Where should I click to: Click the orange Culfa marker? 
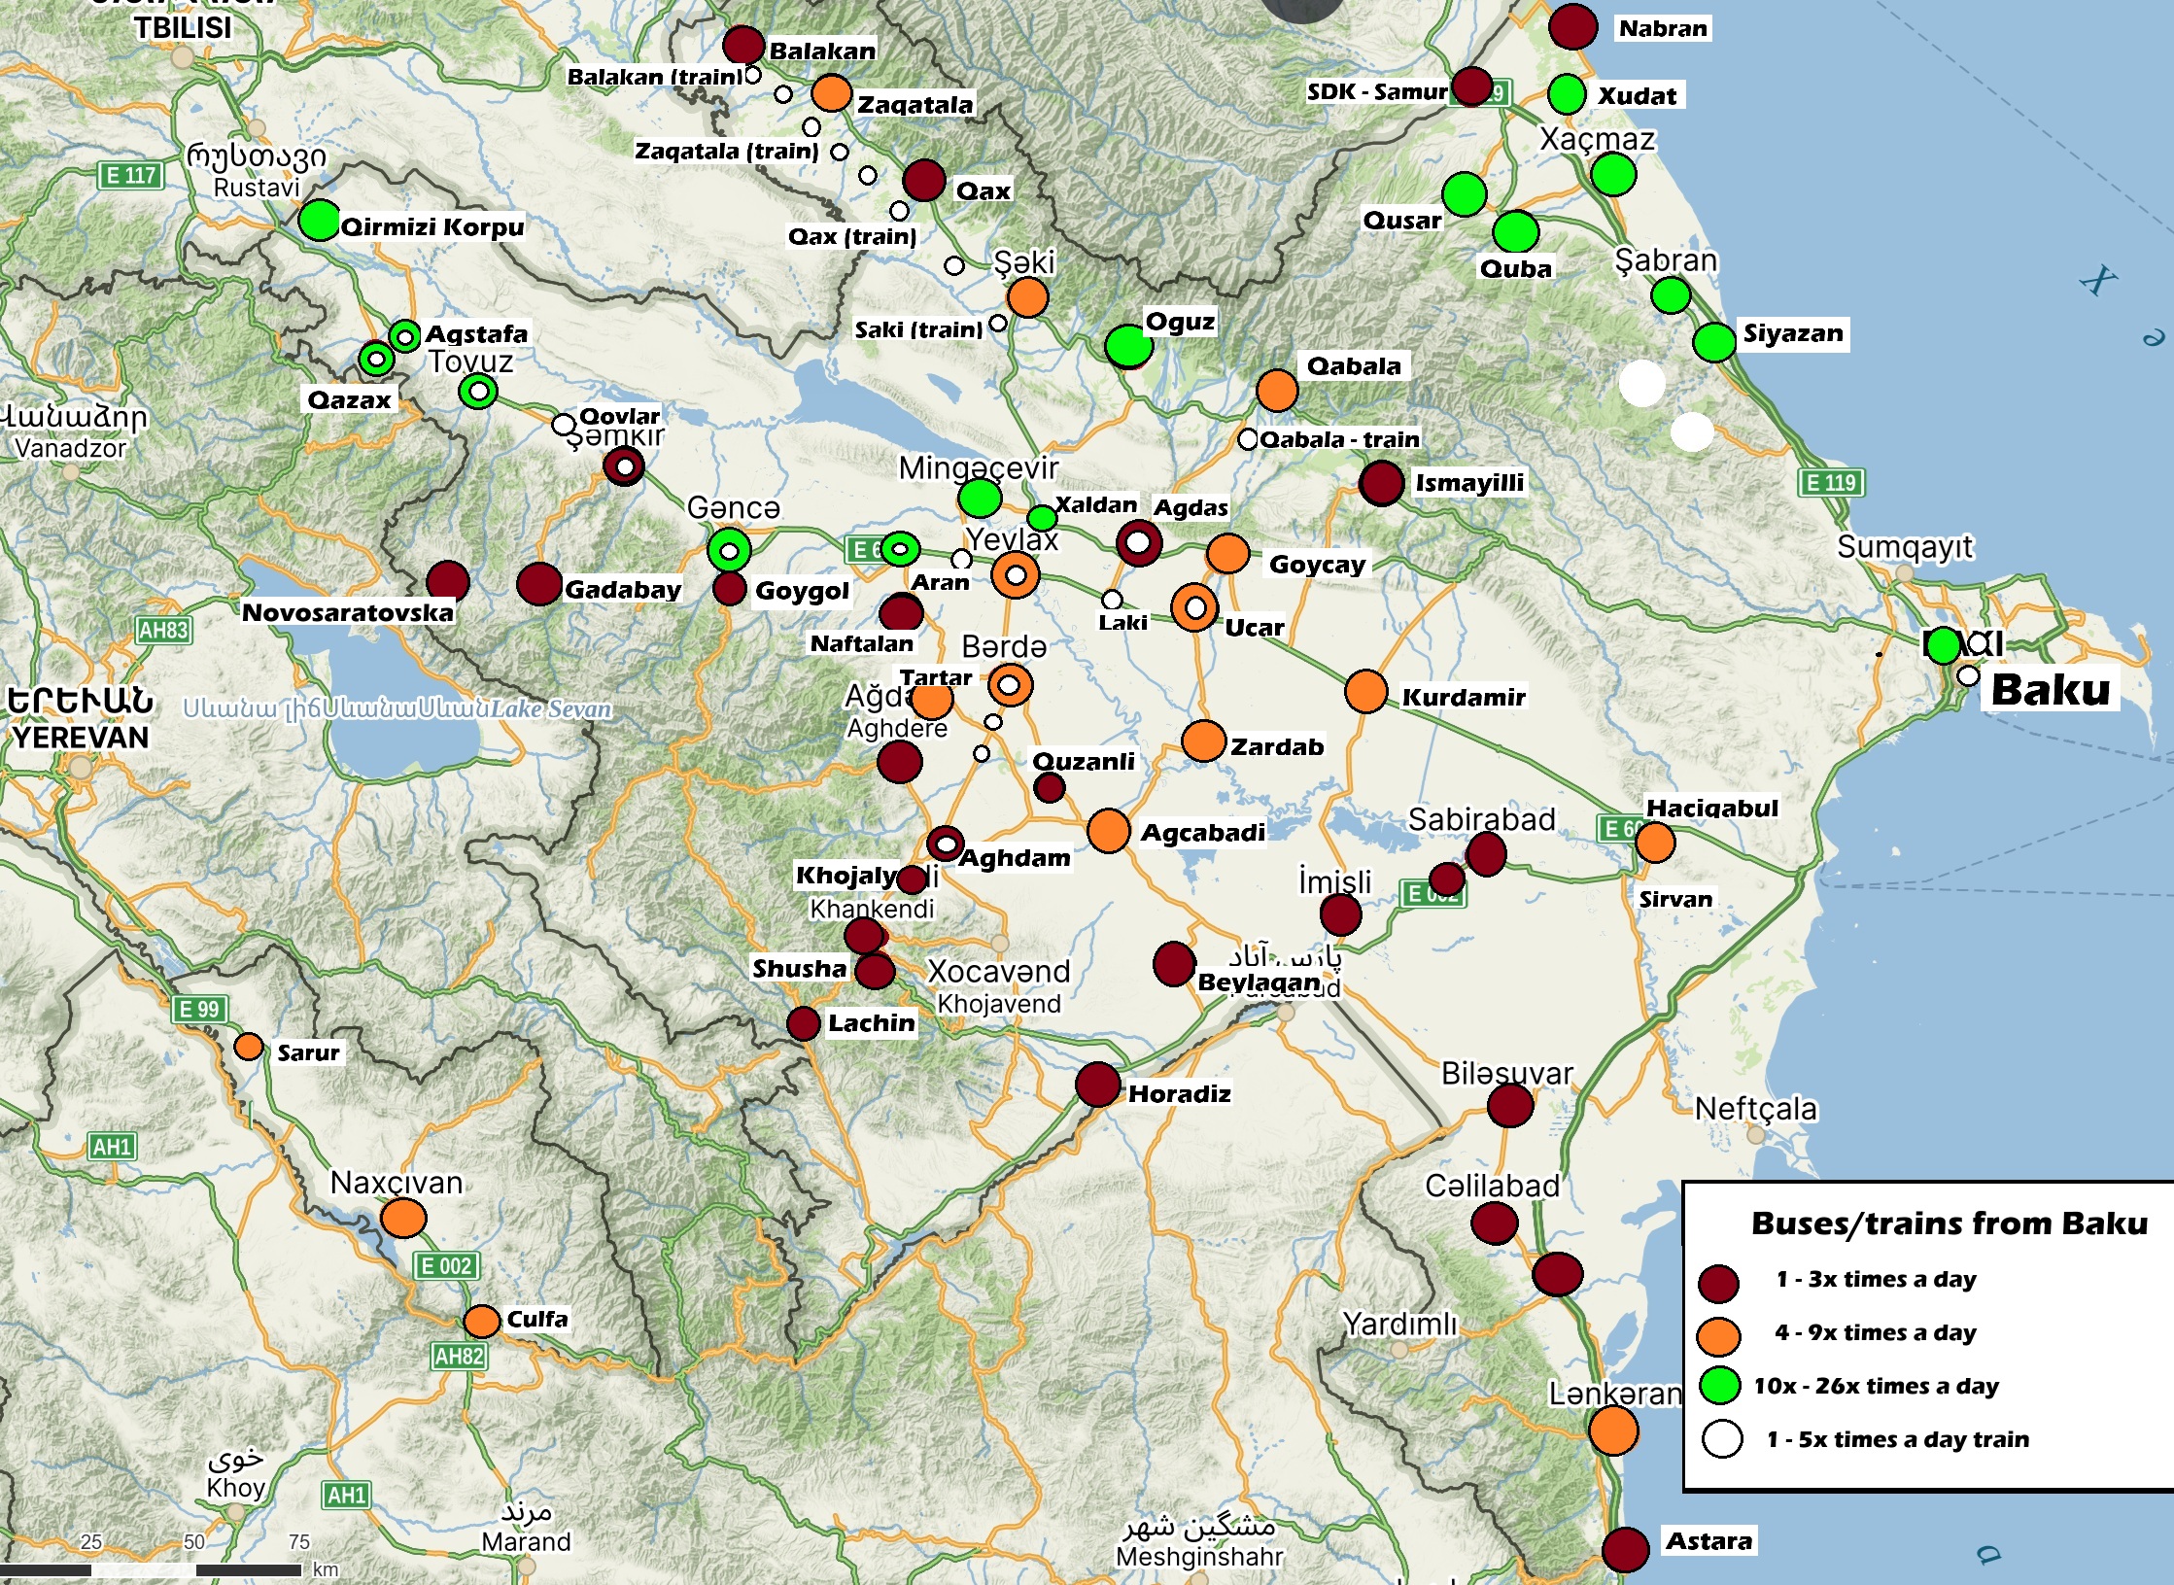(482, 1321)
